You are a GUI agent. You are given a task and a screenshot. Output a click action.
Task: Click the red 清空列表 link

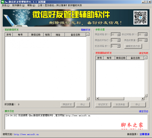click(x=143, y=53)
